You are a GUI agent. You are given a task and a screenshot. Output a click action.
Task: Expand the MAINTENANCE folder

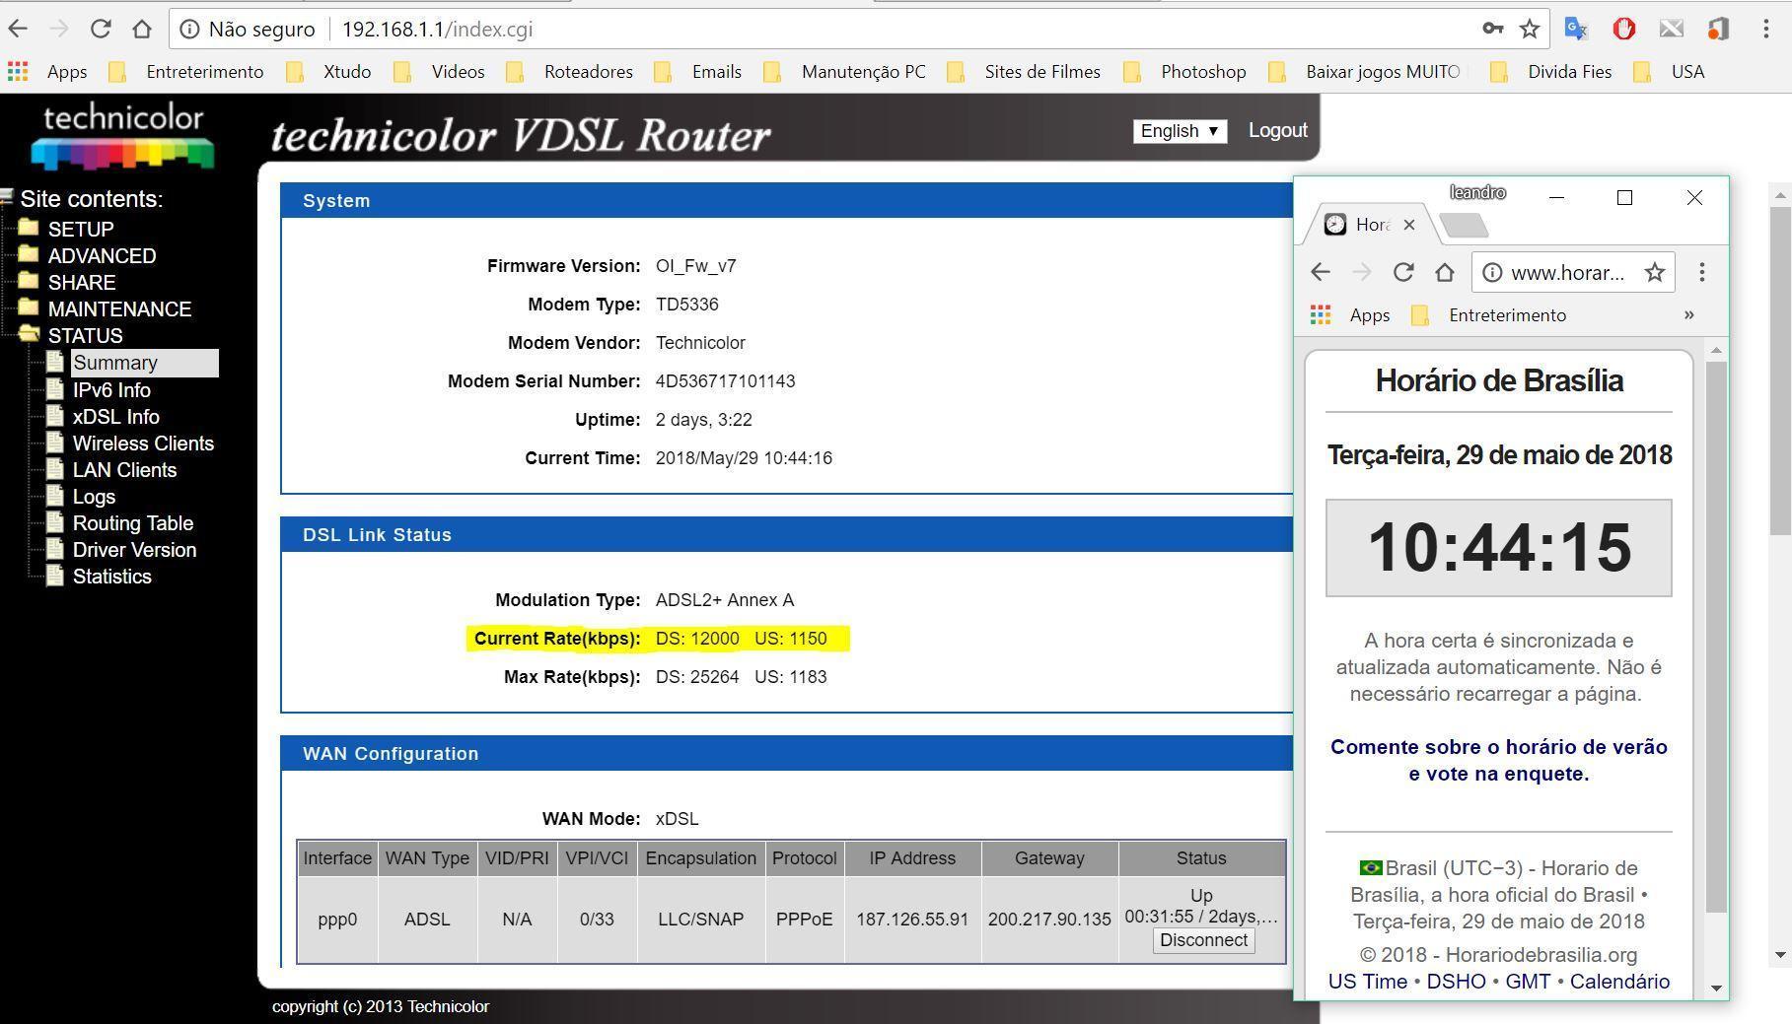pyautogui.click(x=105, y=308)
